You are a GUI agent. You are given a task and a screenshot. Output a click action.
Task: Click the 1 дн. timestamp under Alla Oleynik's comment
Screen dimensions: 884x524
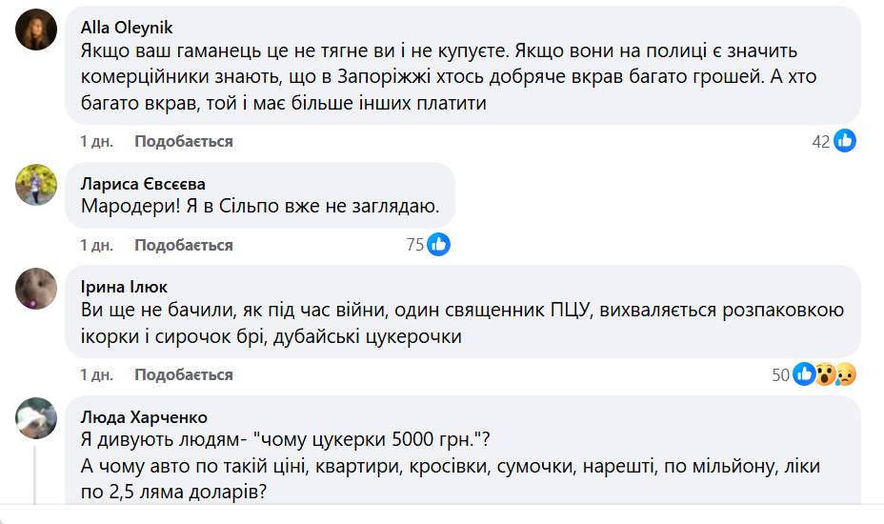96,141
